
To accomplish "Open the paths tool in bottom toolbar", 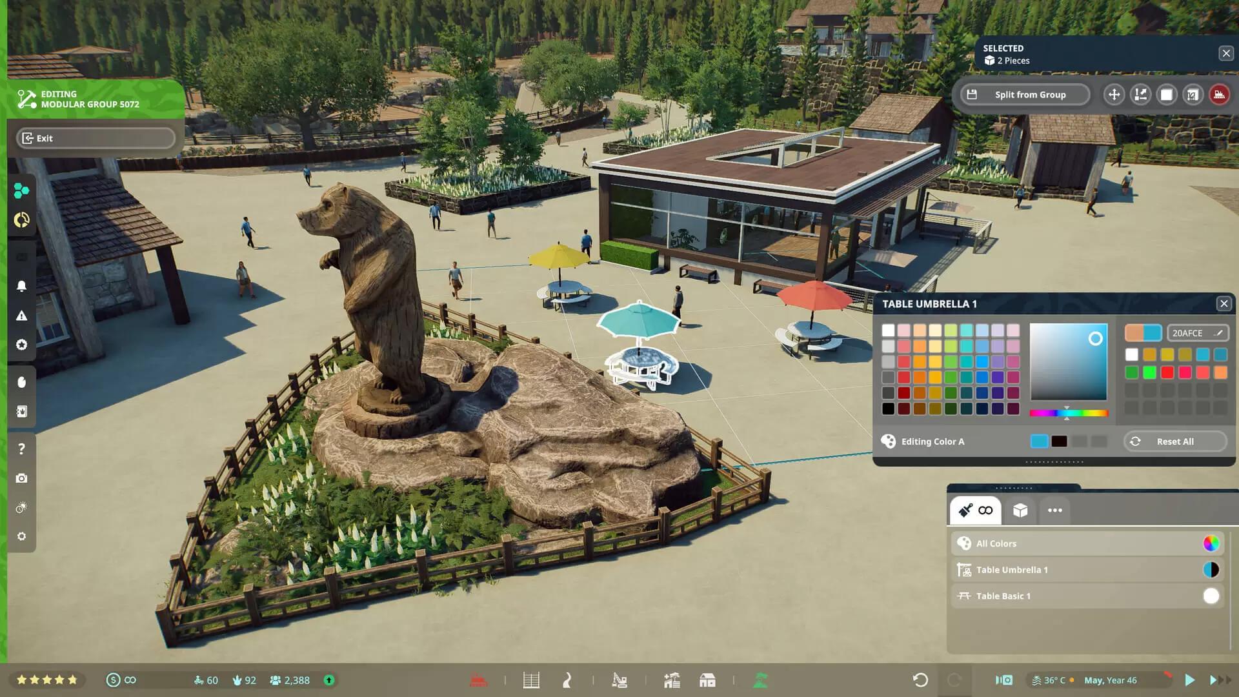I will tap(567, 680).
